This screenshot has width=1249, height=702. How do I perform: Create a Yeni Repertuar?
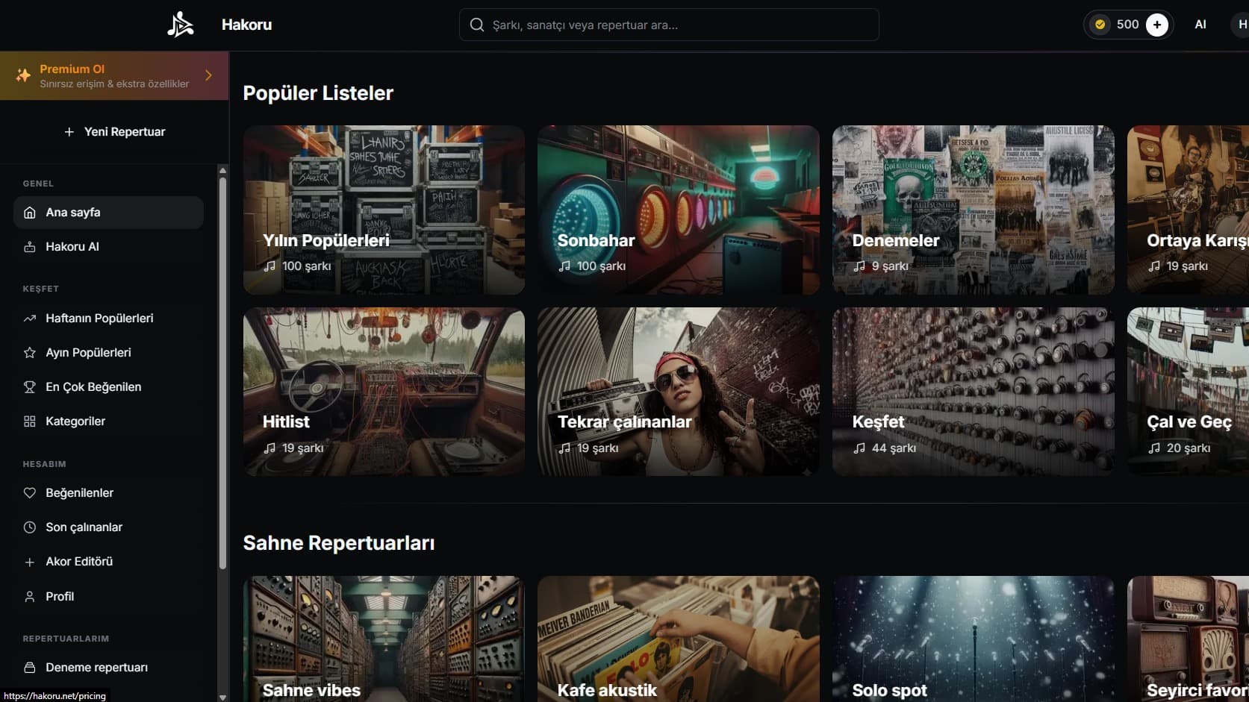(x=114, y=132)
